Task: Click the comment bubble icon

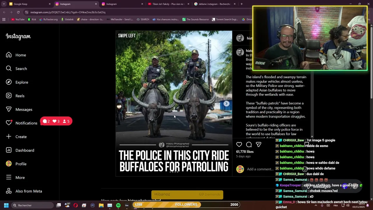Action: (249, 144)
